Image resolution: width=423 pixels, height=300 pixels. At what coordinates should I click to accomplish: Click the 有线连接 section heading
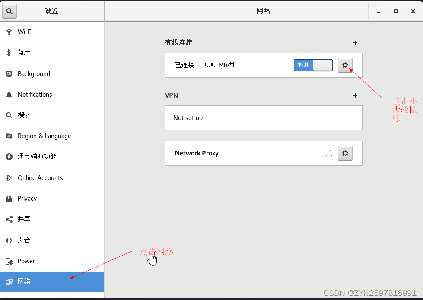coord(178,43)
